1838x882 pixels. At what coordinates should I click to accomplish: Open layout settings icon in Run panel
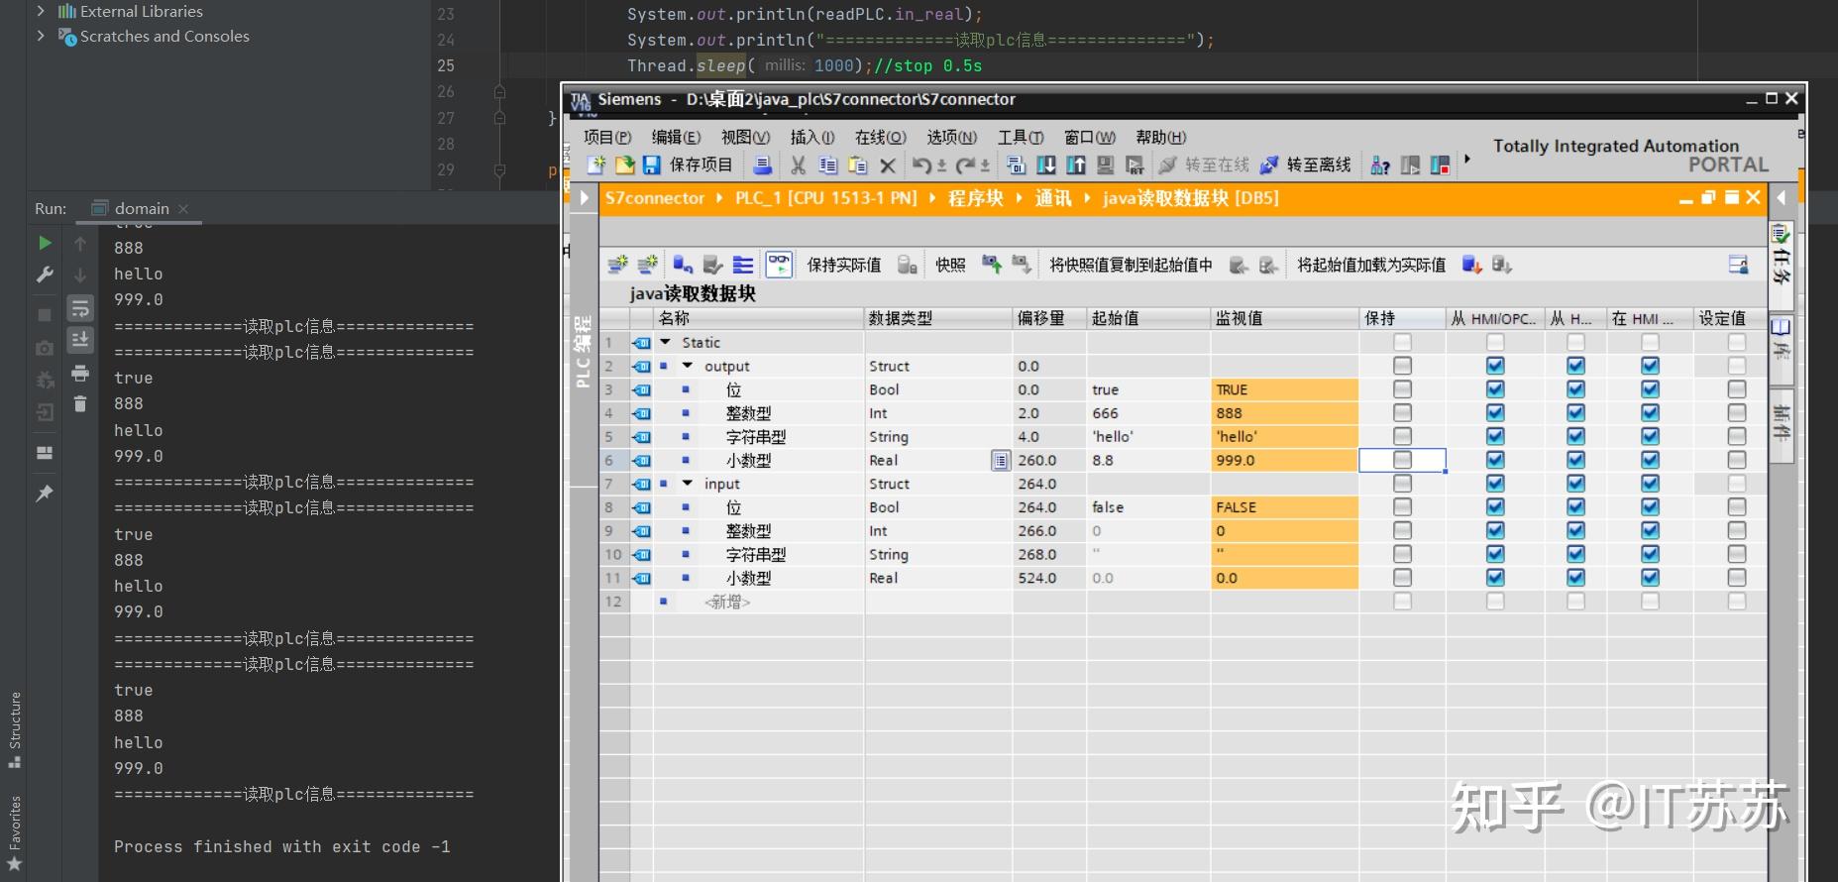45,453
